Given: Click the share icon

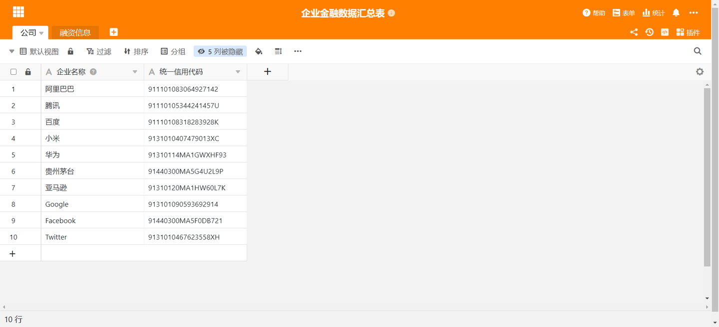Looking at the screenshot, I should [x=634, y=32].
